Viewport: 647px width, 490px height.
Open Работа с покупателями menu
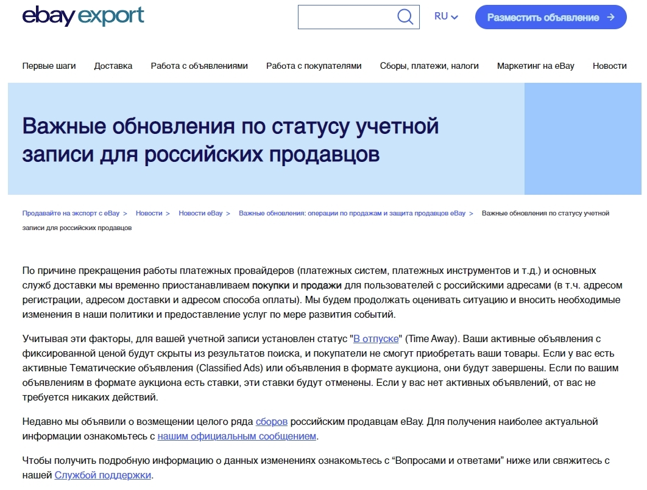click(x=314, y=66)
